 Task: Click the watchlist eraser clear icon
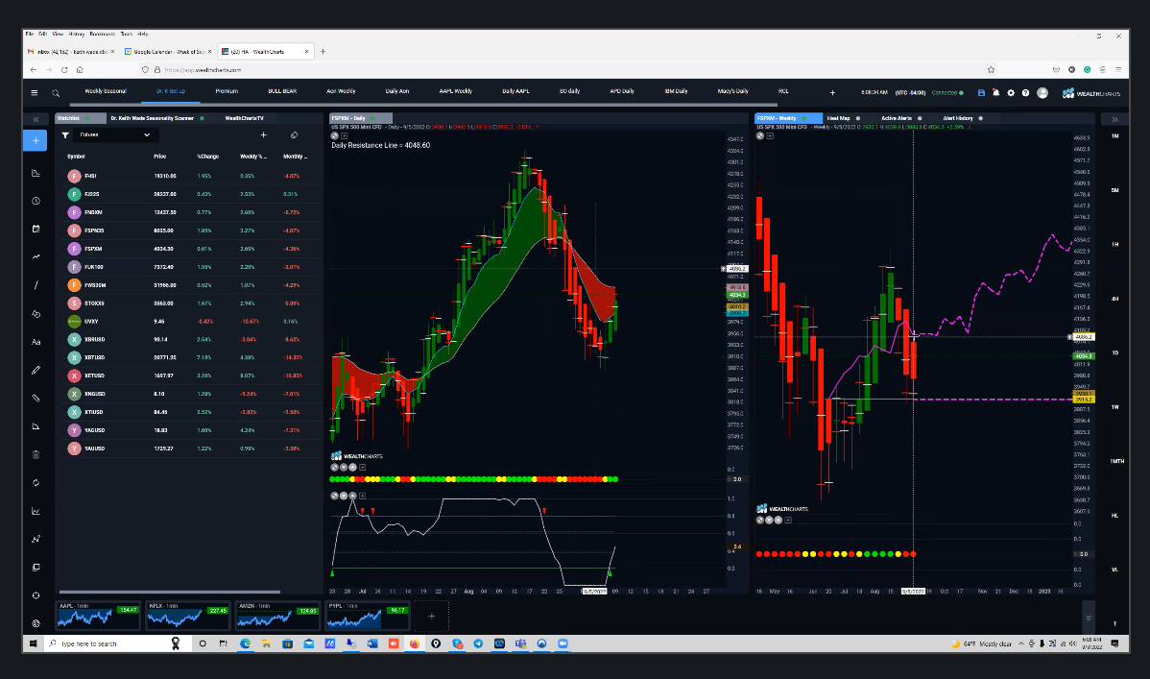click(294, 135)
